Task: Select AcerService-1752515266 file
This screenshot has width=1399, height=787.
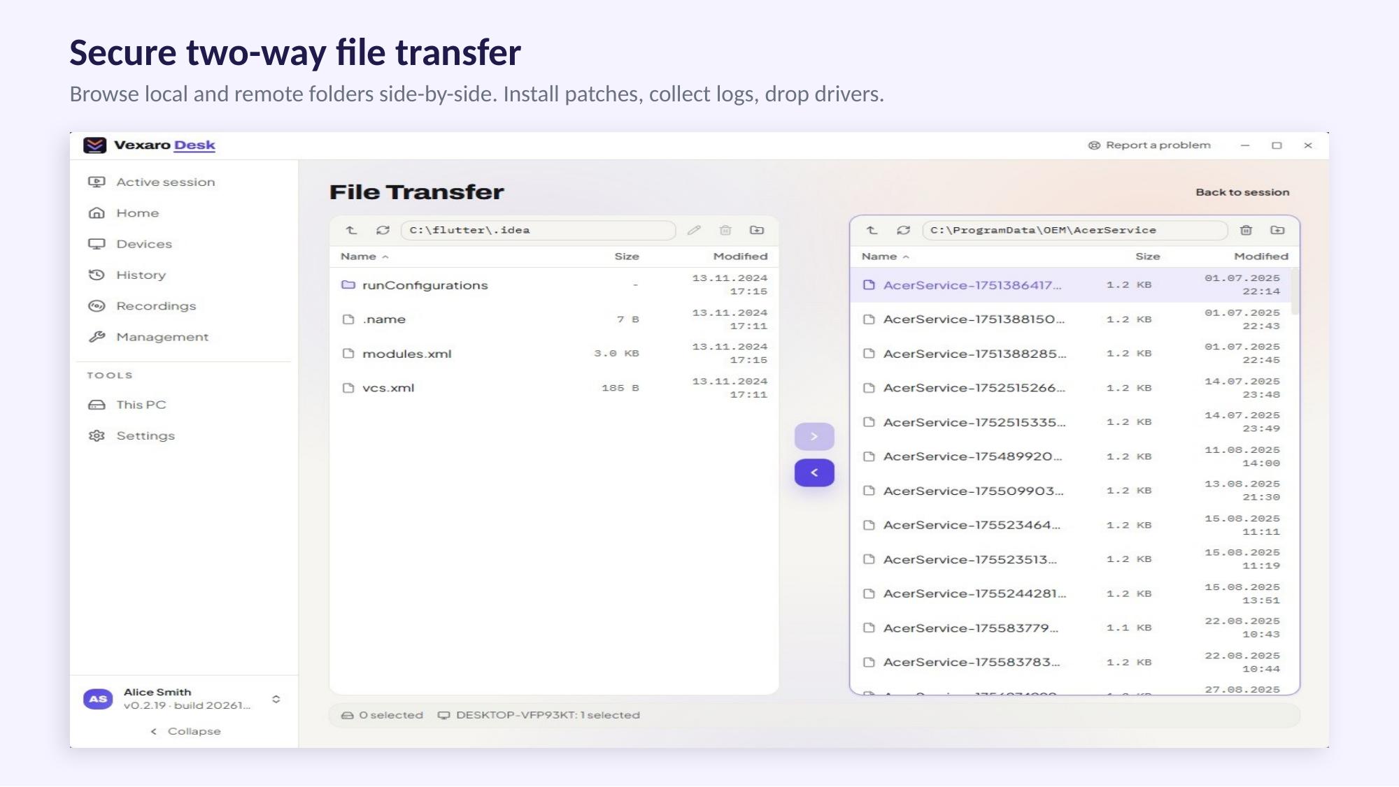Action: [x=1070, y=388]
